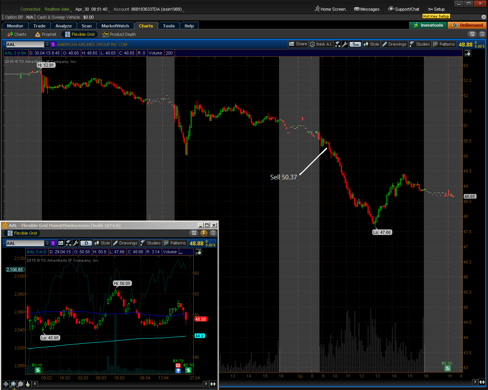Toggle OnDemand mode
The image size is (488, 390).
click(467, 25)
